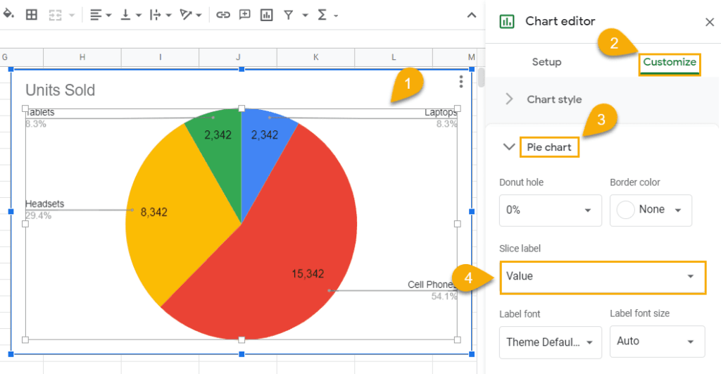
Task: Select the fill color paint bucket tool
Action: pos(8,15)
